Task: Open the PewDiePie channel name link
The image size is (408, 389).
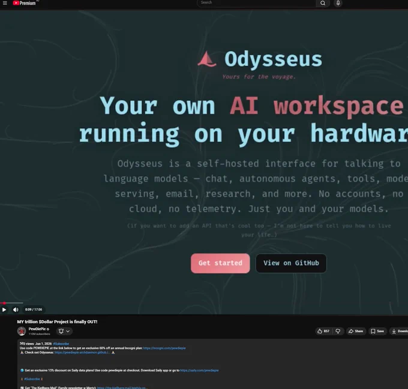Action: coord(37,329)
